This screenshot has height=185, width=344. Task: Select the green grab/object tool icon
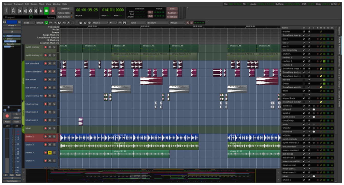[x=46, y=23]
